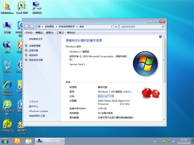Open the keyboard input tray icon
The image size is (194, 145).
pos(155,141)
